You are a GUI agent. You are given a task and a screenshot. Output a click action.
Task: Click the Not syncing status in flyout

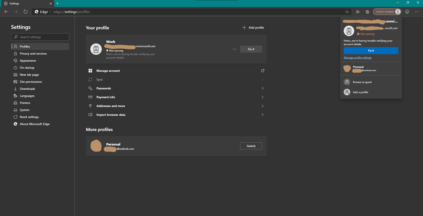365,34
